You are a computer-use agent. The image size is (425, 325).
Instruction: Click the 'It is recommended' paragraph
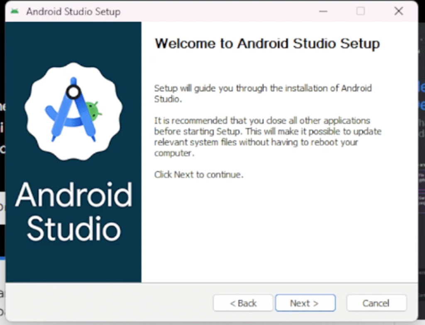267,137
